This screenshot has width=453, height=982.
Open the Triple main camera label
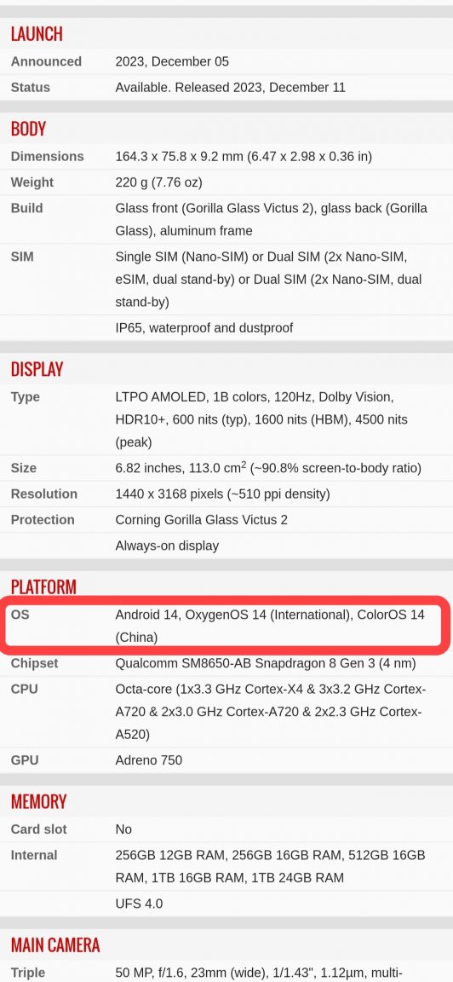28,972
